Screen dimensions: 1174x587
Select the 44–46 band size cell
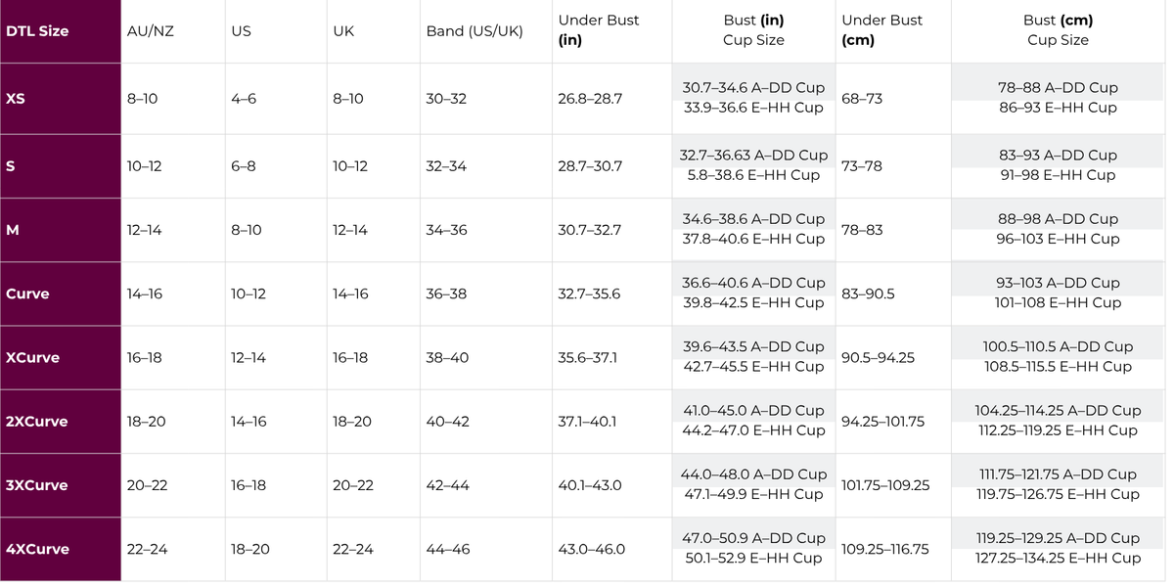point(448,550)
